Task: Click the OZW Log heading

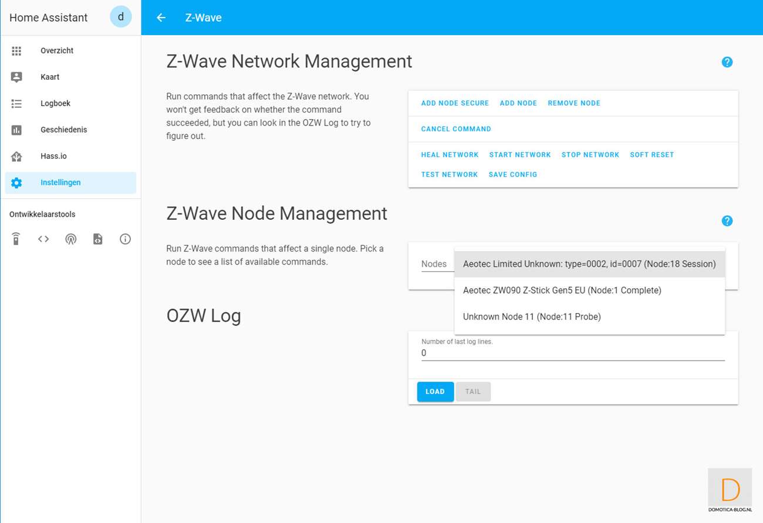Action: click(204, 316)
